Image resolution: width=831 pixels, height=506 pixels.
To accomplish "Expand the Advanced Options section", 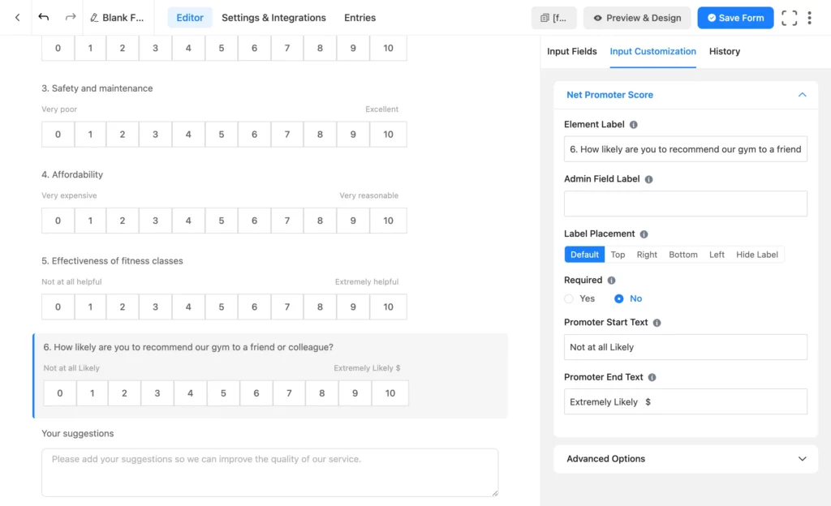I will 802,459.
